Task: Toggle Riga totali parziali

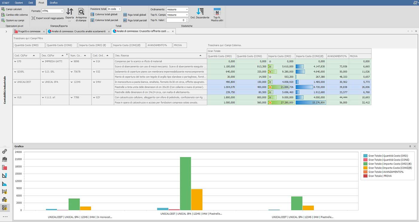Action: pos(135,20)
